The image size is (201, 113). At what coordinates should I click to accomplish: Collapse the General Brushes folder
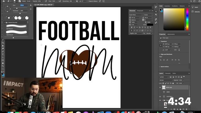5,22
